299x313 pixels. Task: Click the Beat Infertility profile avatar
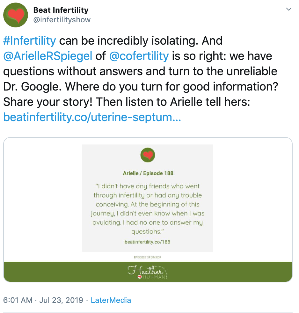[16, 15]
